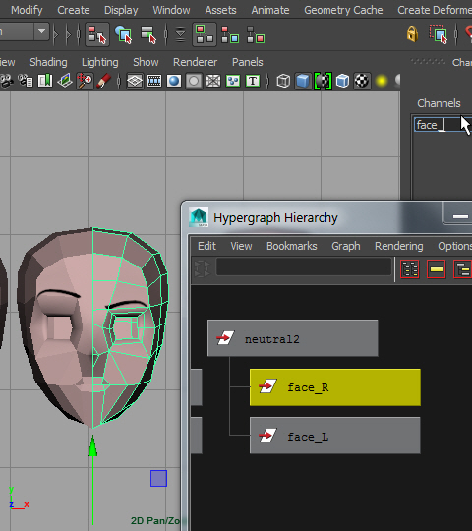Click the highlight selection mode icon
The image size is (472, 531).
pyautogui.click(x=439, y=33)
